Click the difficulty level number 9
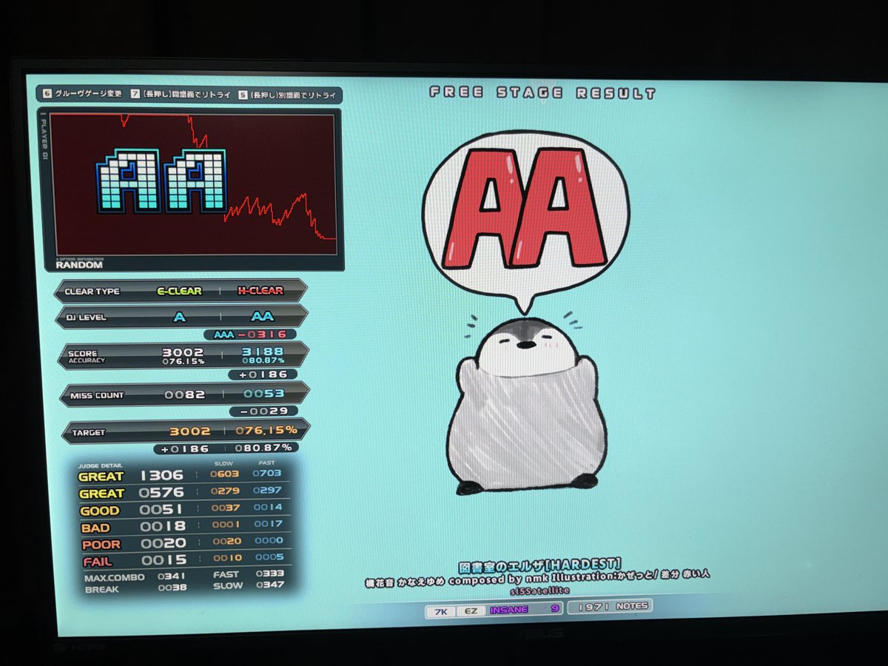Image resolution: width=888 pixels, height=666 pixels. coord(555,609)
